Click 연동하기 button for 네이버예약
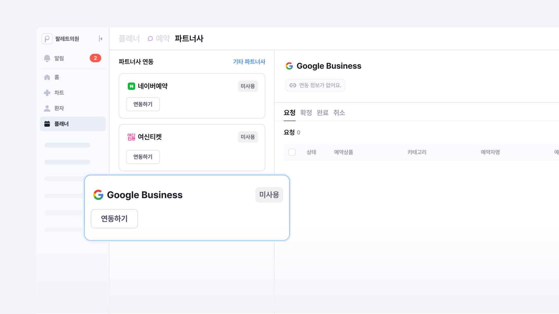 143,104
